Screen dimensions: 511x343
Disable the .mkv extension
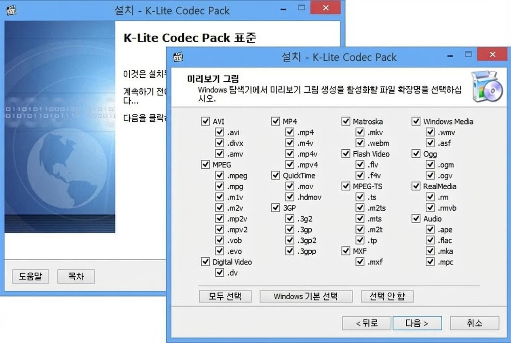(360, 132)
